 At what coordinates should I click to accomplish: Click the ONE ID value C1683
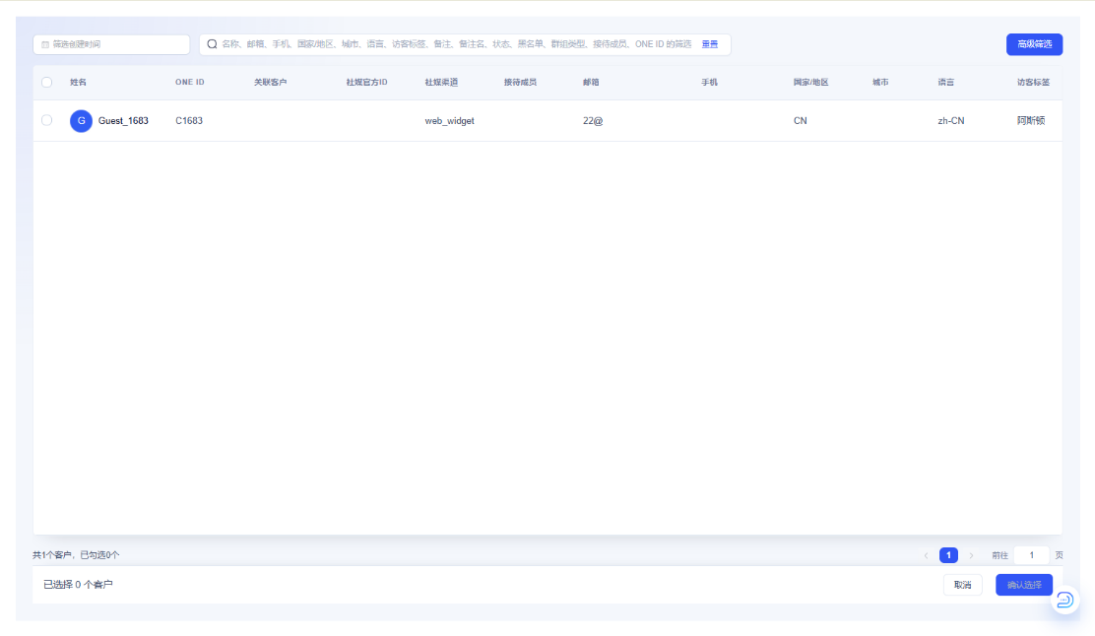189,121
